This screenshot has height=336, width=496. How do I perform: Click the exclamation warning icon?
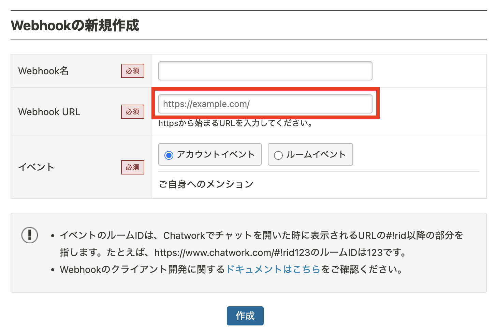pos(30,235)
